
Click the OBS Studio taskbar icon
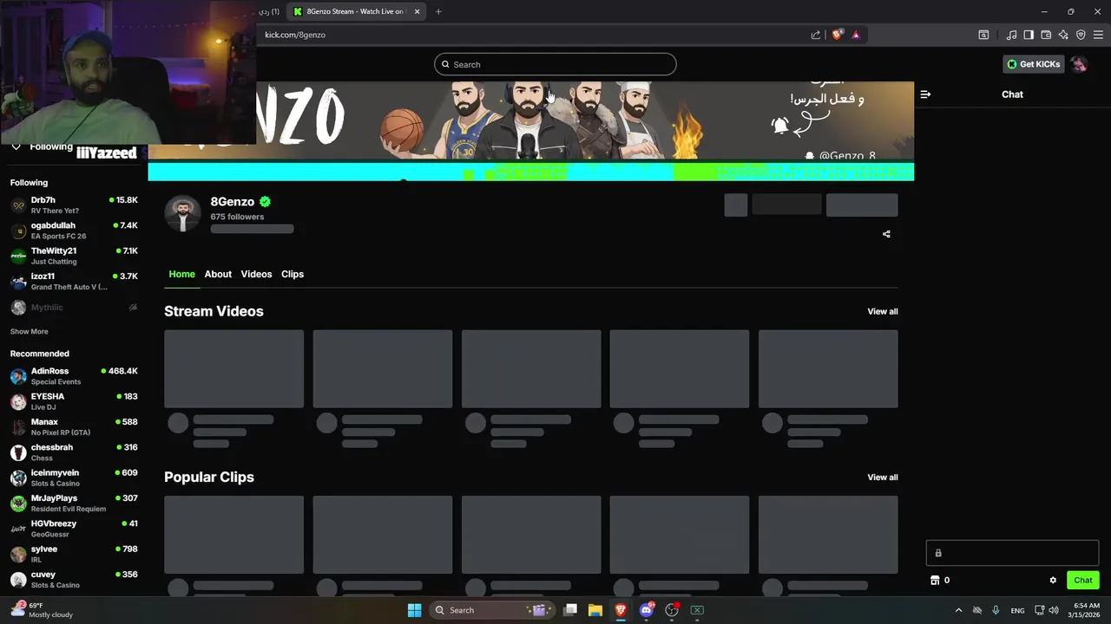(x=671, y=610)
